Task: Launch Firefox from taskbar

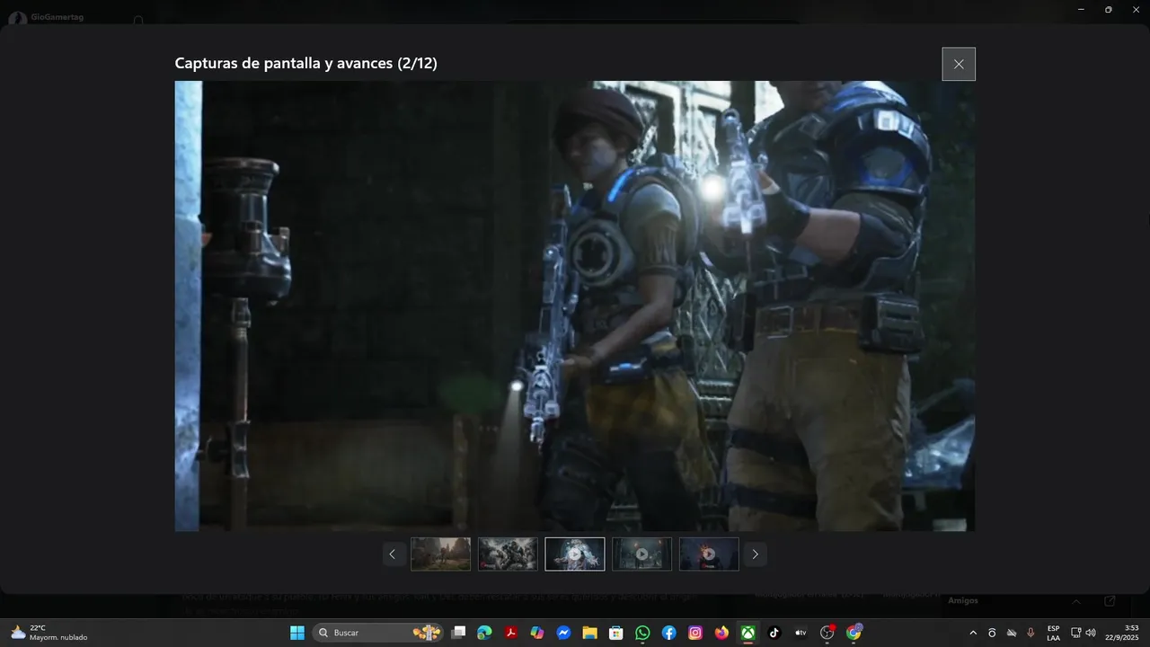Action: 721,633
